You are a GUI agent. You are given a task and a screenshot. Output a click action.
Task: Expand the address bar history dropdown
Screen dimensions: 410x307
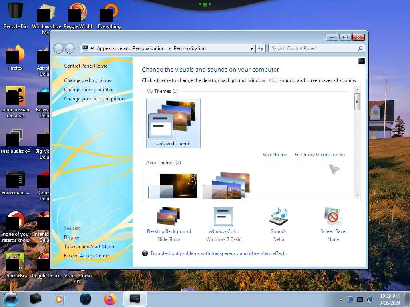click(251, 48)
